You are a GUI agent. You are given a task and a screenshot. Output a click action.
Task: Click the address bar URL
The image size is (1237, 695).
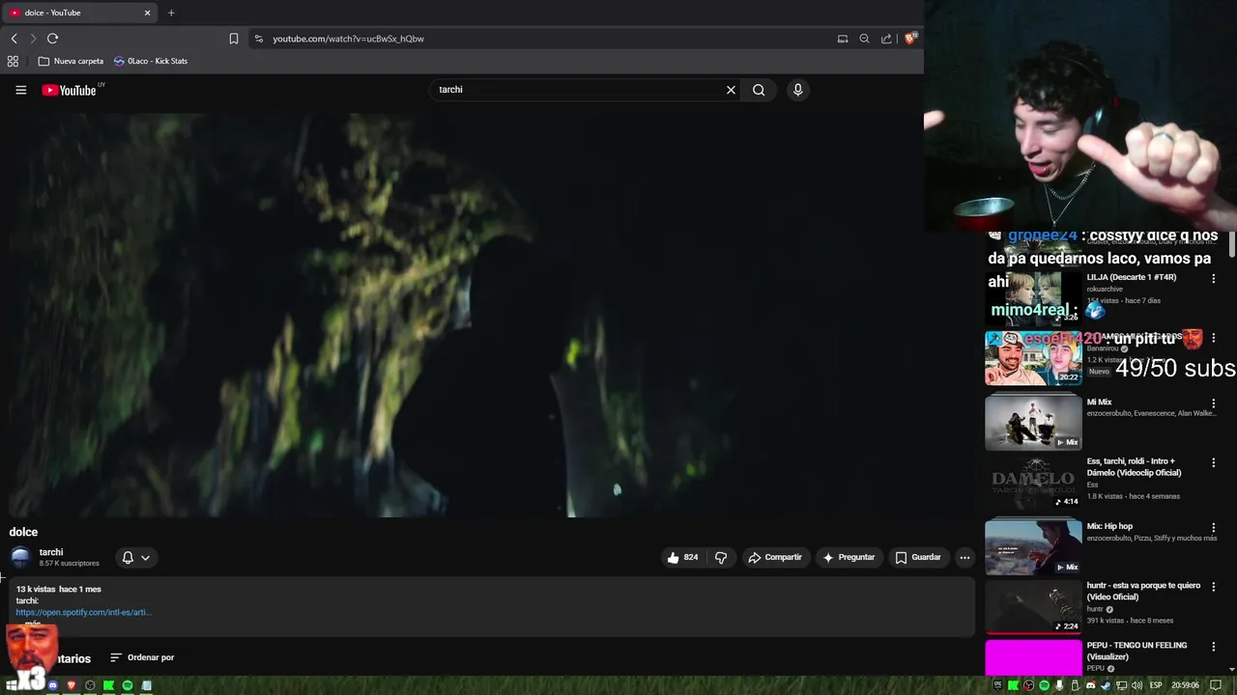click(348, 39)
